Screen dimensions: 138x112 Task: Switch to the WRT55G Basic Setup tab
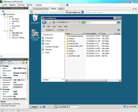(92, 12)
